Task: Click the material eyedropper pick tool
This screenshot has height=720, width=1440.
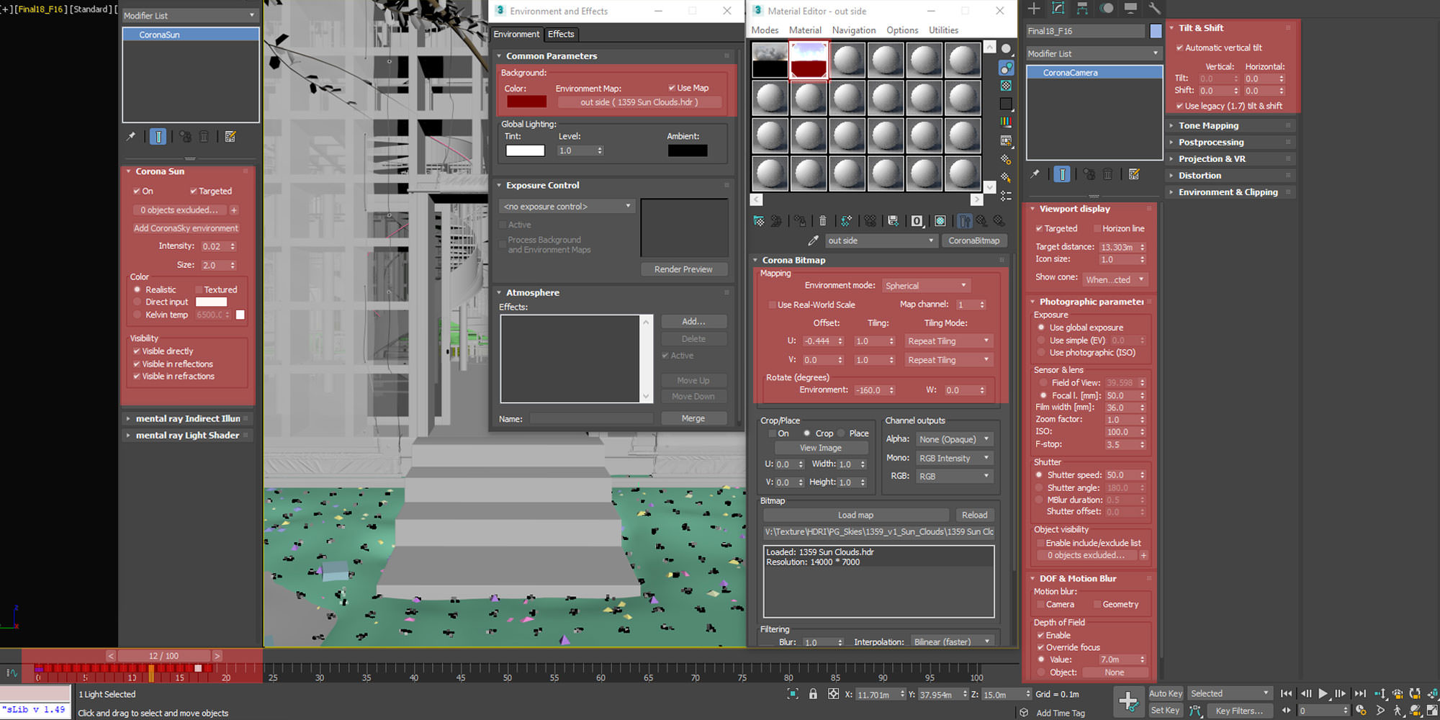Action: (813, 240)
